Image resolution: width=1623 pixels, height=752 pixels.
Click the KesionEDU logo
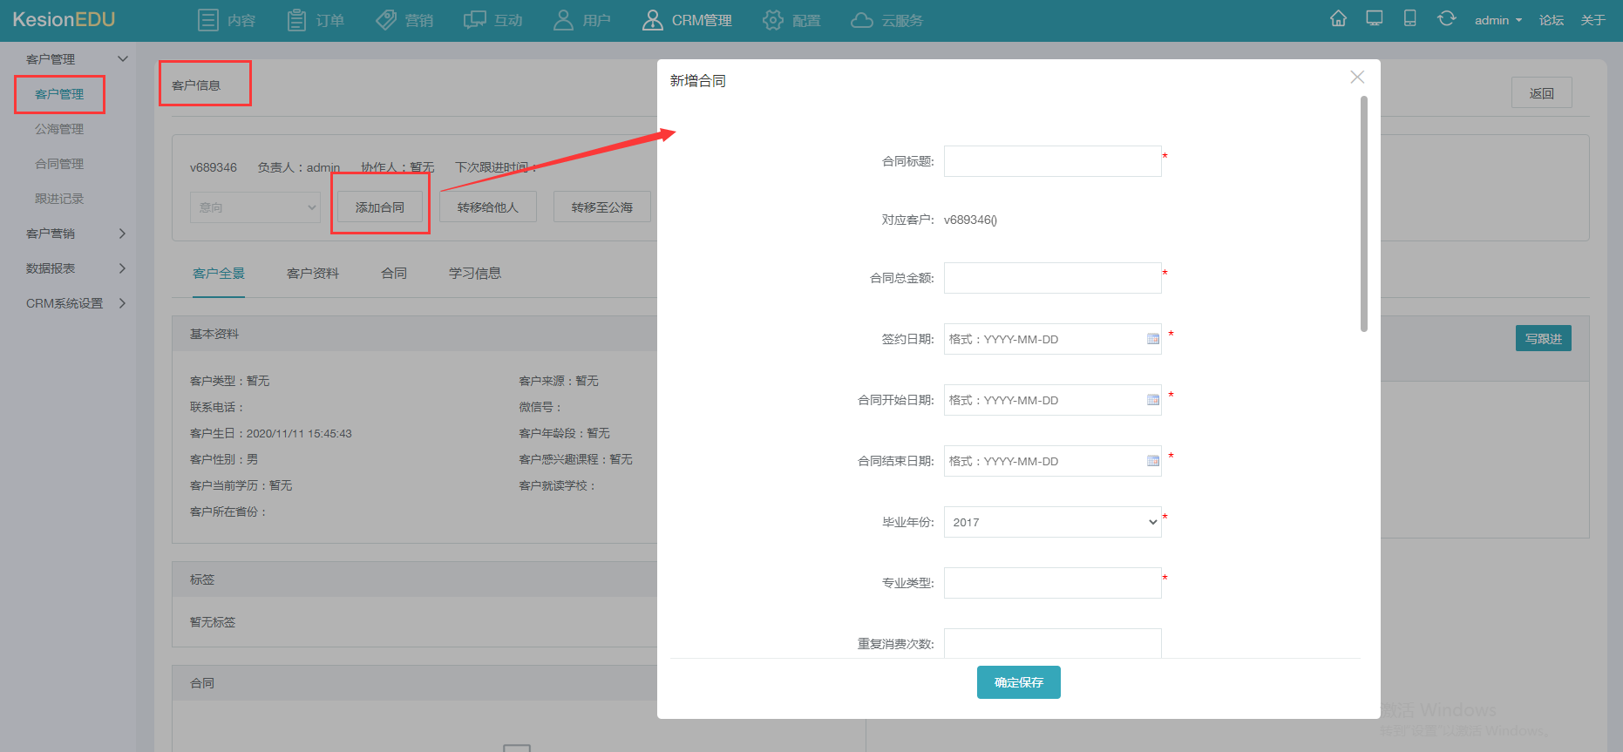point(64,19)
